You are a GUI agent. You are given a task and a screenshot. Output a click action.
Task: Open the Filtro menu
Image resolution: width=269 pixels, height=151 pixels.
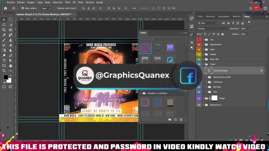click(x=67, y=3)
